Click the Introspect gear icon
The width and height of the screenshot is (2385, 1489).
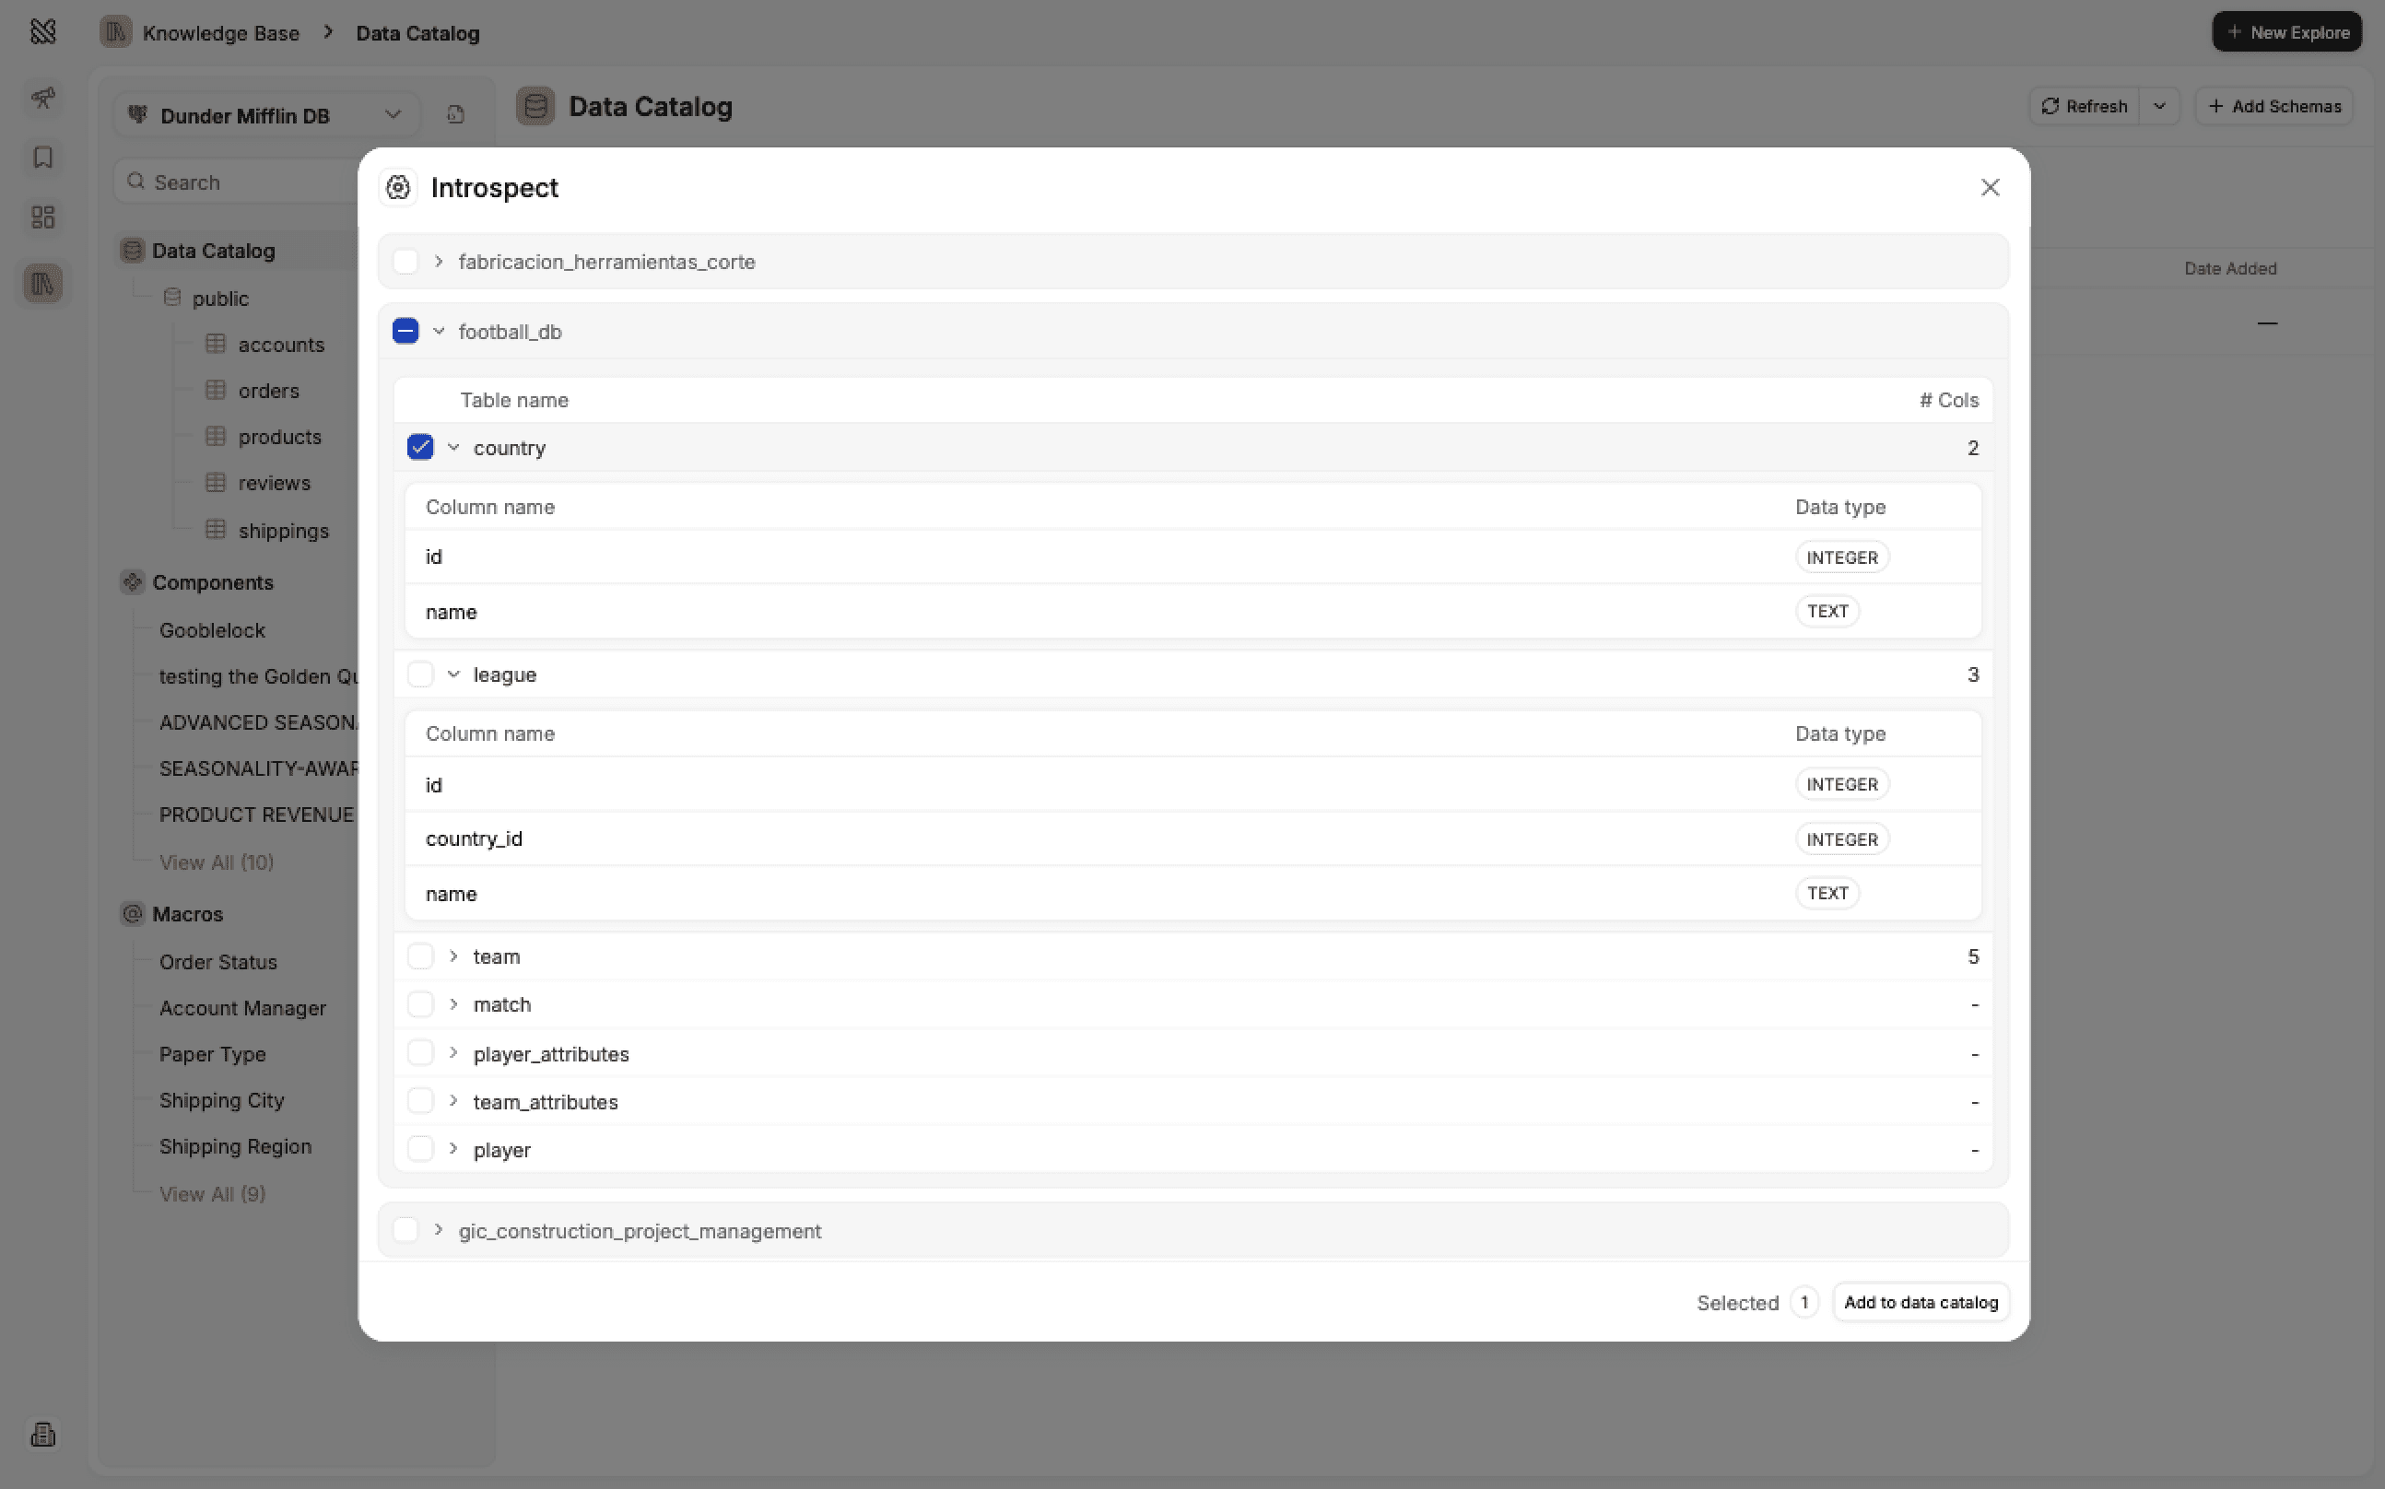[x=398, y=187]
